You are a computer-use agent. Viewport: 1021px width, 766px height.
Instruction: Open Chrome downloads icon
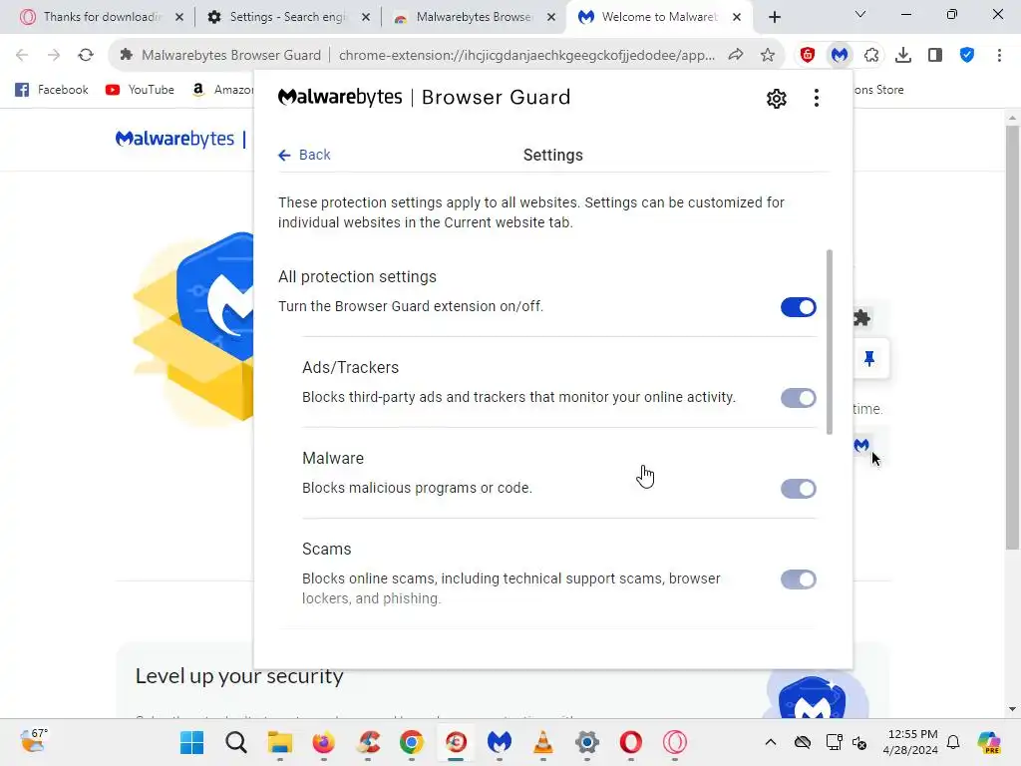(x=903, y=56)
